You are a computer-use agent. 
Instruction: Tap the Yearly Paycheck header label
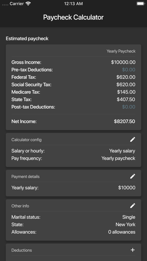121,51
